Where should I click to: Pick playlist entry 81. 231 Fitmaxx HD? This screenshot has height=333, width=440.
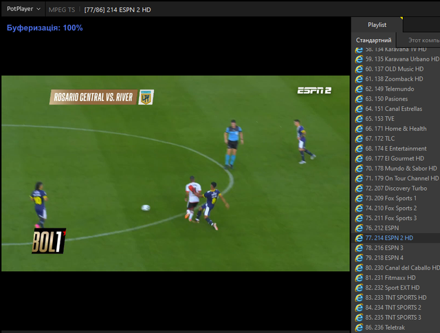pos(396,278)
